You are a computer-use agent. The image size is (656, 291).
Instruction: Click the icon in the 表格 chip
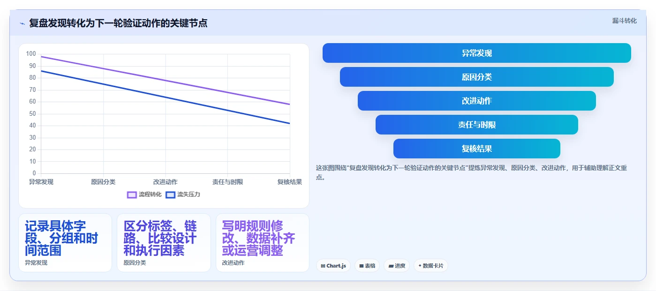click(x=362, y=266)
